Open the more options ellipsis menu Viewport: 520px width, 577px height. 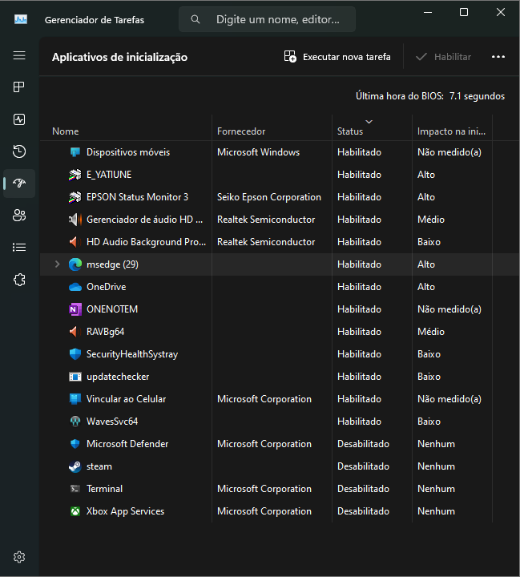[x=498, y=57]
